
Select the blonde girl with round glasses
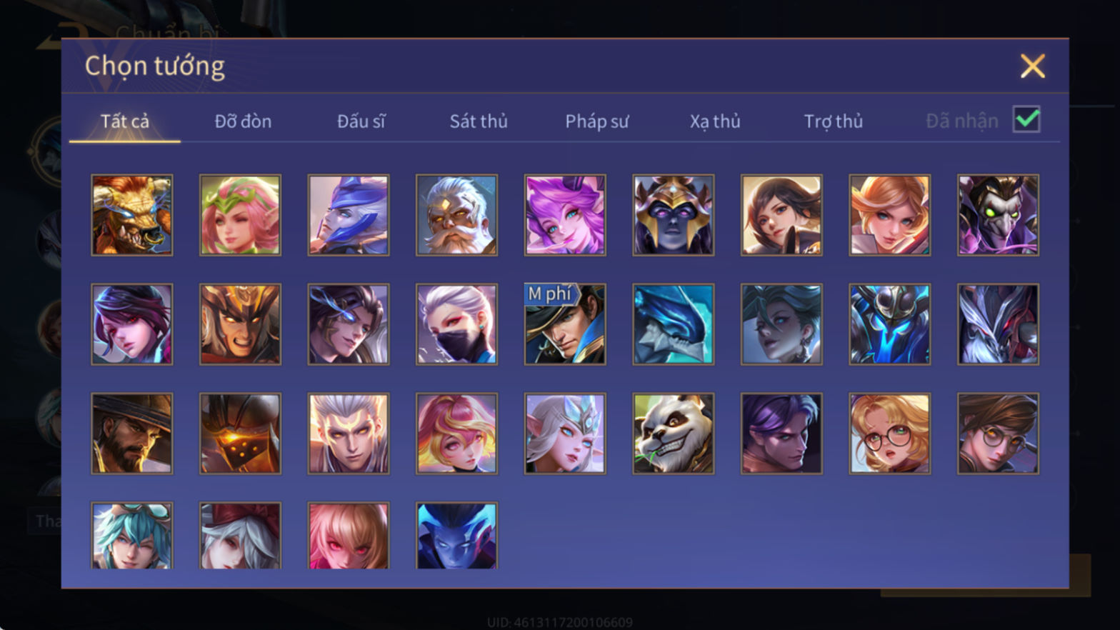(x=889, y=434)
